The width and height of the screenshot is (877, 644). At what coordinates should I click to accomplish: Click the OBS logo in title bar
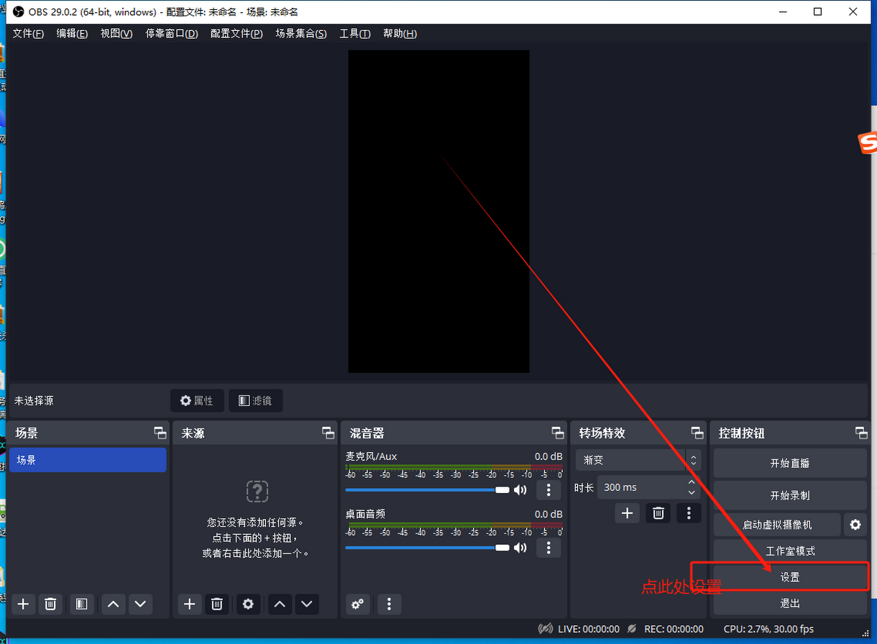click(19, 11)
